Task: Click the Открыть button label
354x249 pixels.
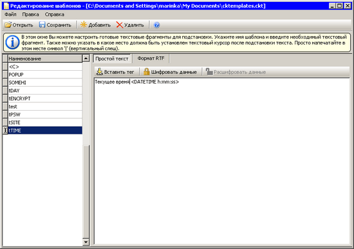Action: click(x=23, y=25)
